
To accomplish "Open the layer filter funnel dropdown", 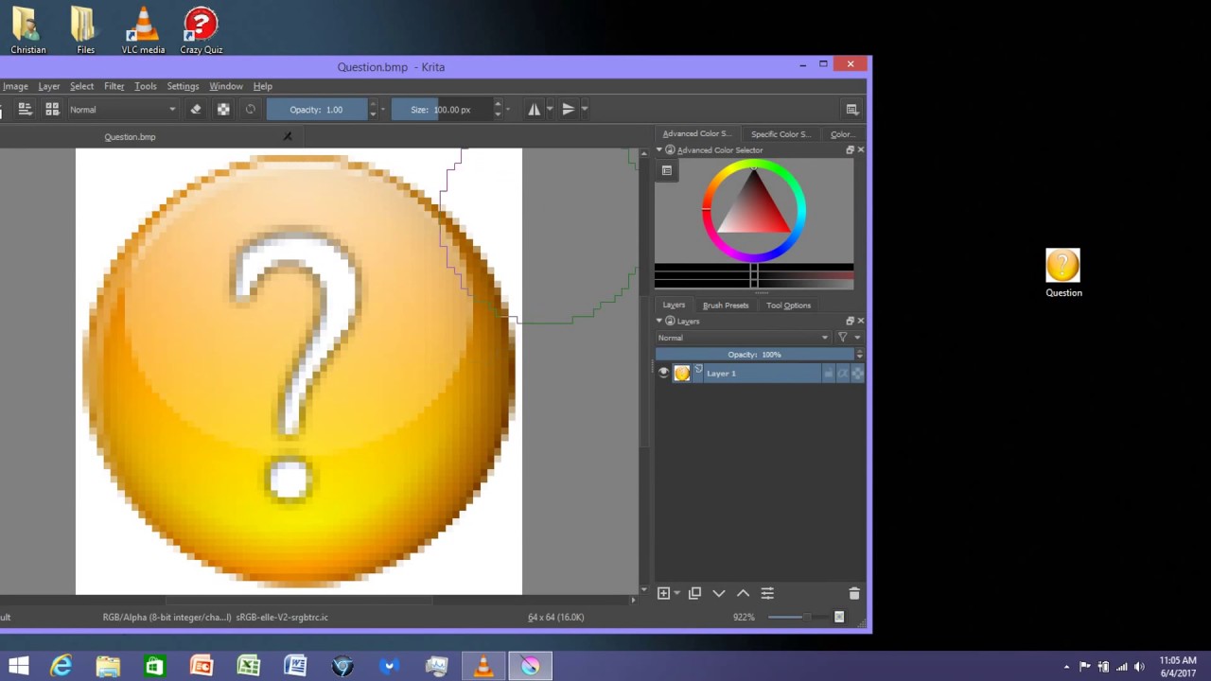I will [x=843, y=338].
